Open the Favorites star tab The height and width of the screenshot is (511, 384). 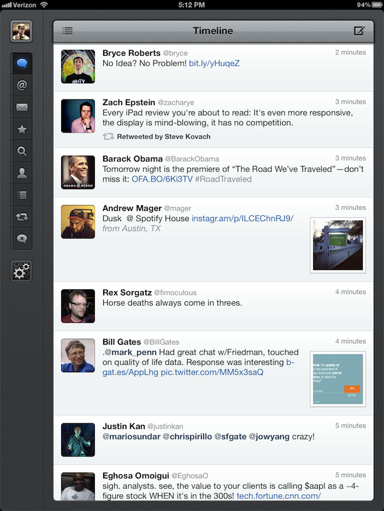coord(22,129)
